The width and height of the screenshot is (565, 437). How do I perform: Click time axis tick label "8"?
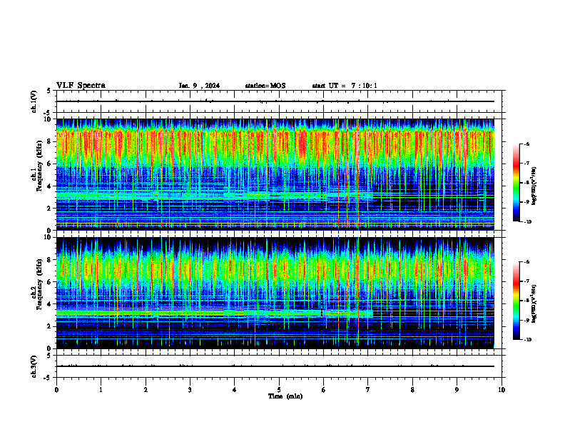(x=412, y=390)
